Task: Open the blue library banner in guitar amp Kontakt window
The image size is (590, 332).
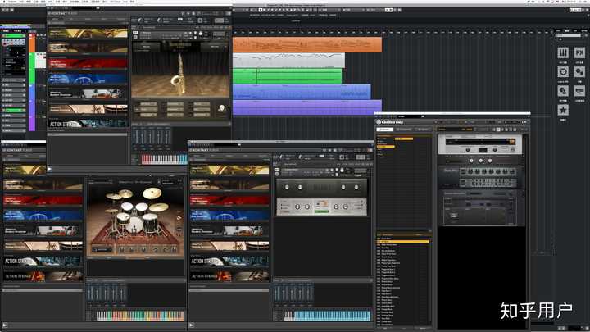Action: [x=229, y=215]
